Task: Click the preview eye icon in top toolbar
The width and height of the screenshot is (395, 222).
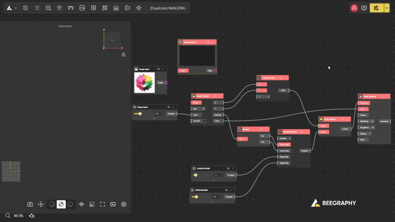Action: 25,8
